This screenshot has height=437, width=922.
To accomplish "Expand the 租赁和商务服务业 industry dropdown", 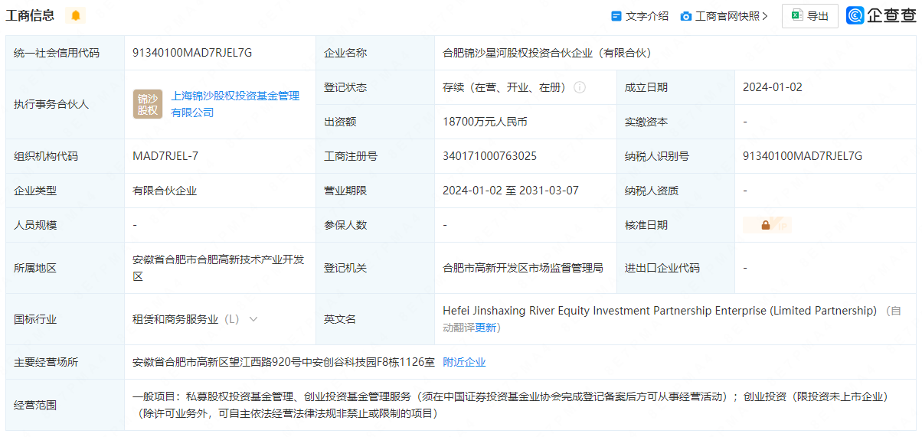I will (x=253, y=319).
